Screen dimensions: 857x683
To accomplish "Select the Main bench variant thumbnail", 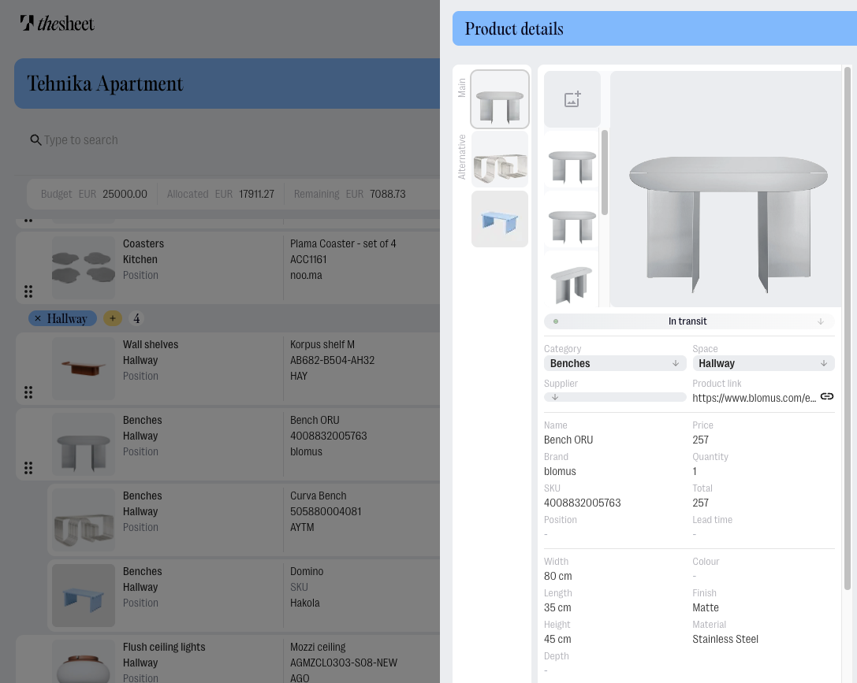I will point(500,100).
